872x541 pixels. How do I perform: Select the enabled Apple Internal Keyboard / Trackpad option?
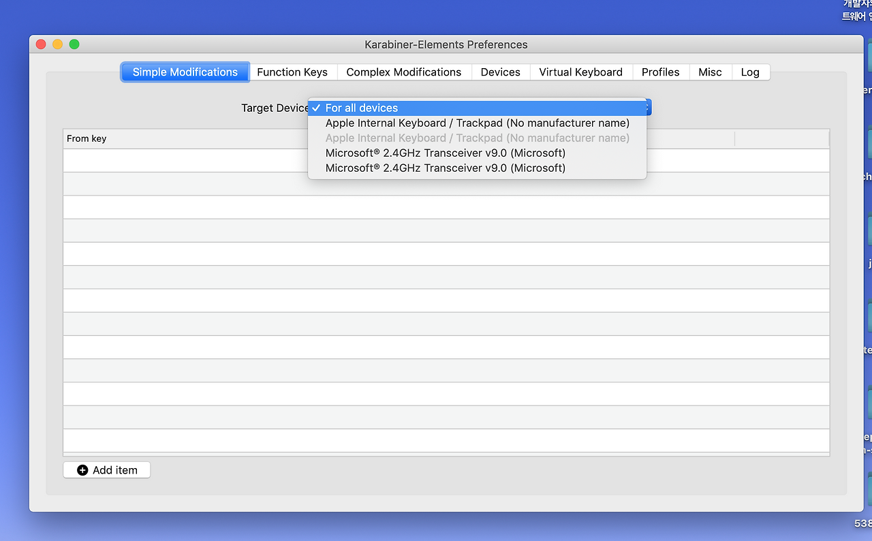click(x=477, y=123)
